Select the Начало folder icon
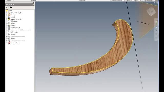 9,15
